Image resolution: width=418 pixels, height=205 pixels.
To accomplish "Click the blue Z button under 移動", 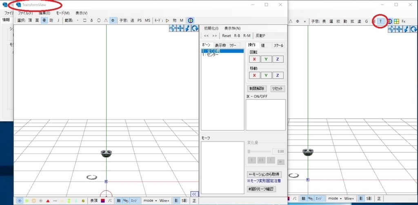I will [x=278, y=75].
